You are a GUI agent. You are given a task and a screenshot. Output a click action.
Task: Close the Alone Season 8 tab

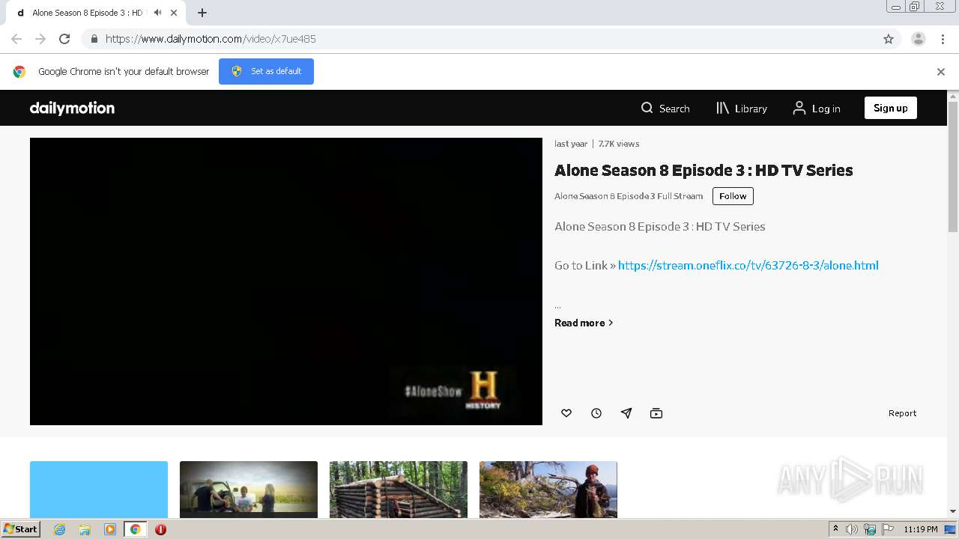174,13
